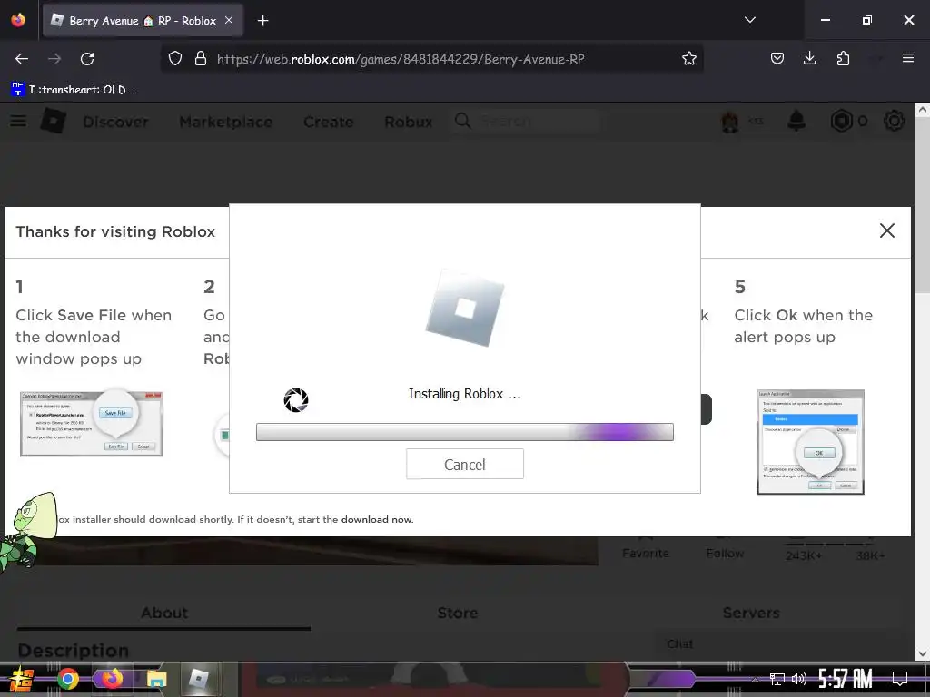Click the Save File instruction thumbnail

click(x=92, y=423)
